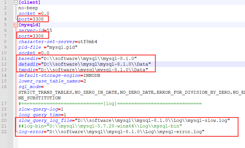
Task: Click the sql_mode= key
Action: 31,87
